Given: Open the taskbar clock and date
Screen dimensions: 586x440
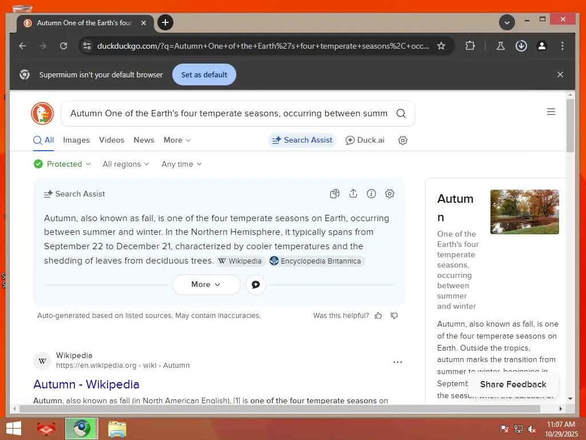Looking at the screenshot, I should click(561, 429).
